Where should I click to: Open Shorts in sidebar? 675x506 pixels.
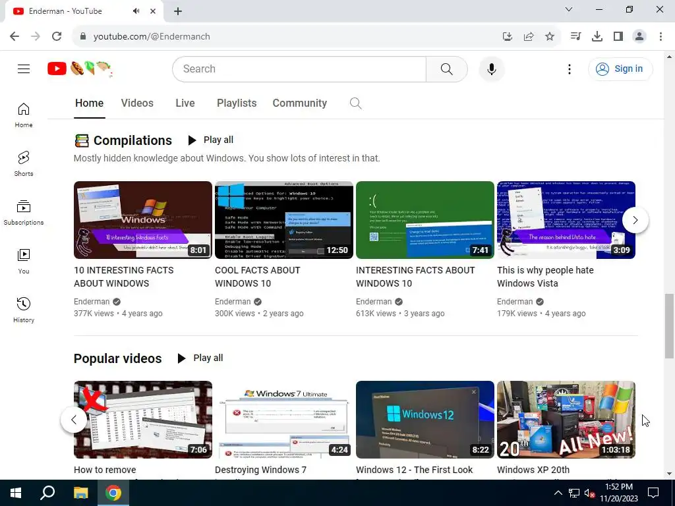pyautogui.click(x=24, y=164)
